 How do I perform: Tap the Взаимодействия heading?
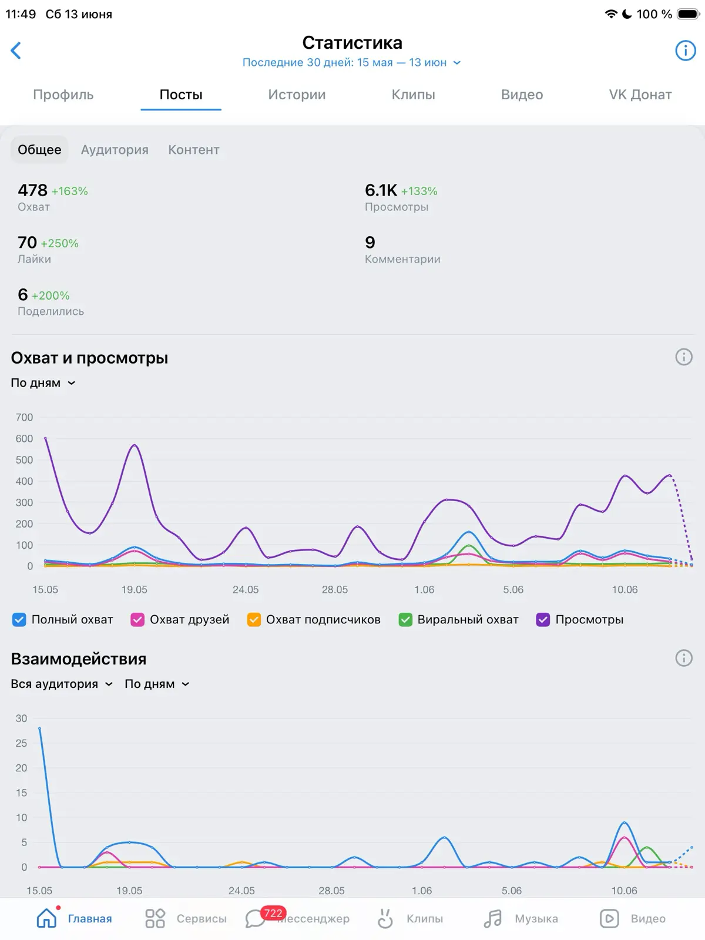click(x=79, y=659)
